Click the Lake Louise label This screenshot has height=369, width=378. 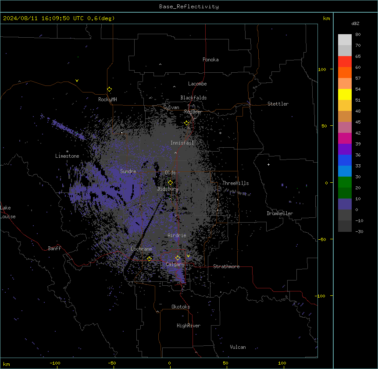pyautogui.click(x=8, y=212)
